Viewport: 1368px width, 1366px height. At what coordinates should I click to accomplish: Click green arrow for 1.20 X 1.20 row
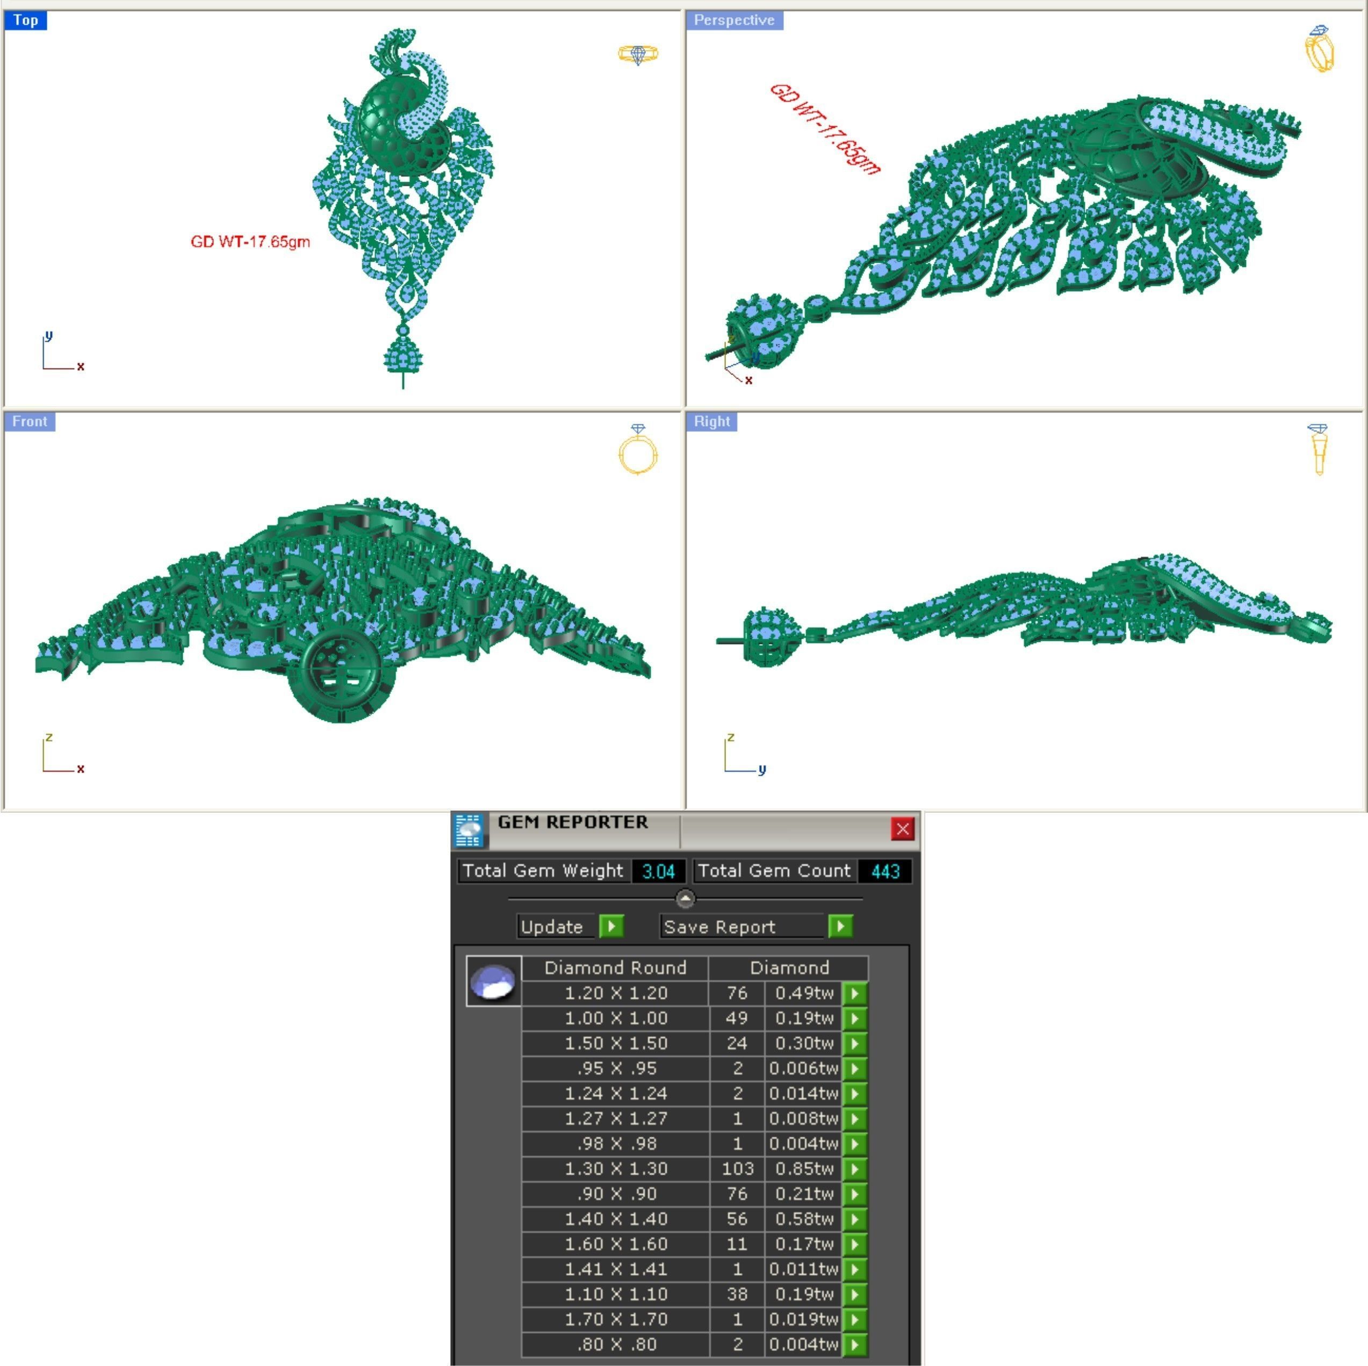coord(855,994)
